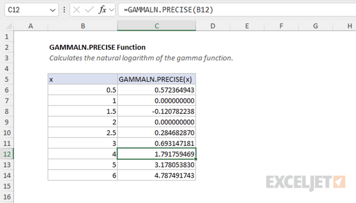
Task: Click the formula bar resize dots handle
Action: pyautogui.click(x=64, y=10)
